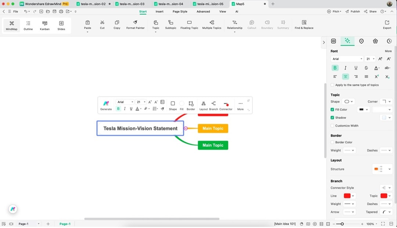Open the Arrow style dropdown
Screen dimensions: 397x228
pos(349,212)
